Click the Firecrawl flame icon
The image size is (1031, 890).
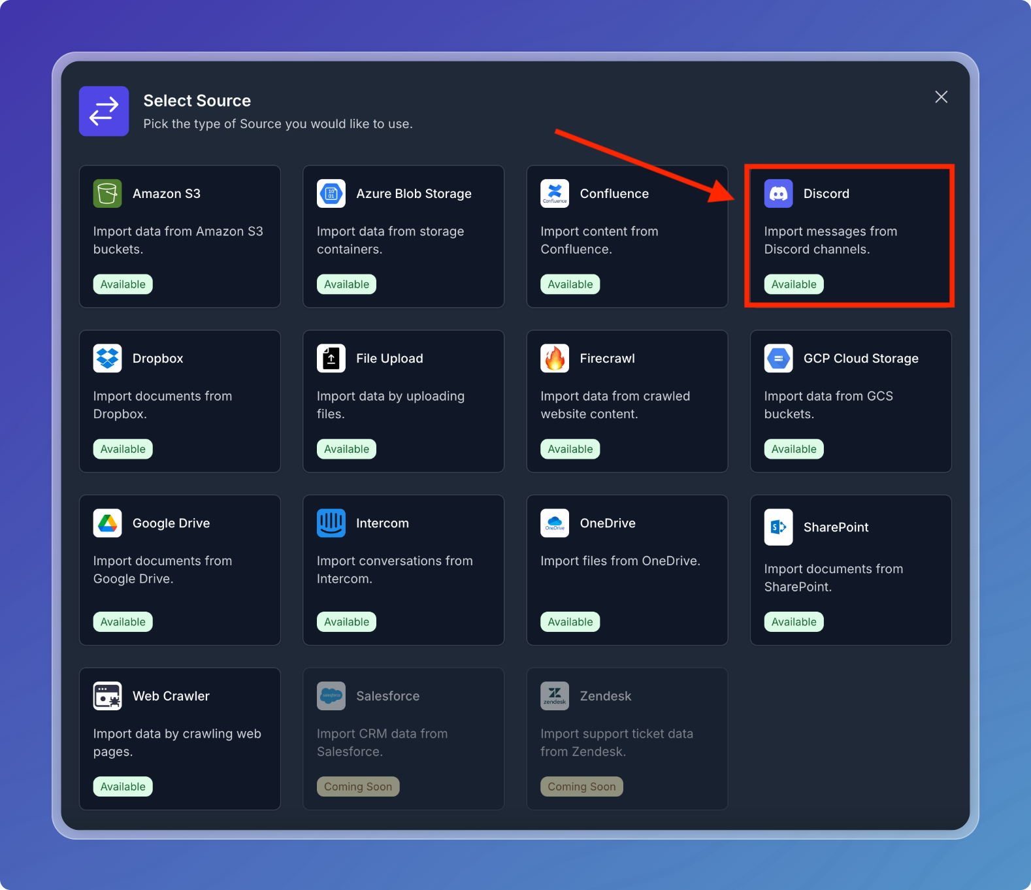coord(555,358)
